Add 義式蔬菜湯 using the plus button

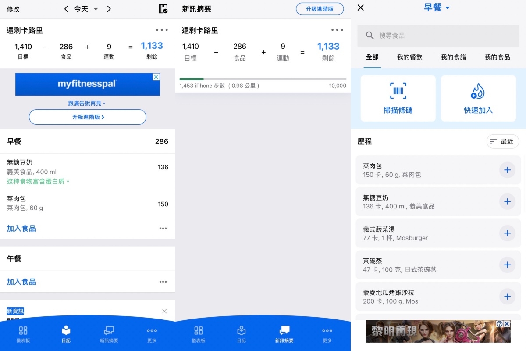[507, 233]
